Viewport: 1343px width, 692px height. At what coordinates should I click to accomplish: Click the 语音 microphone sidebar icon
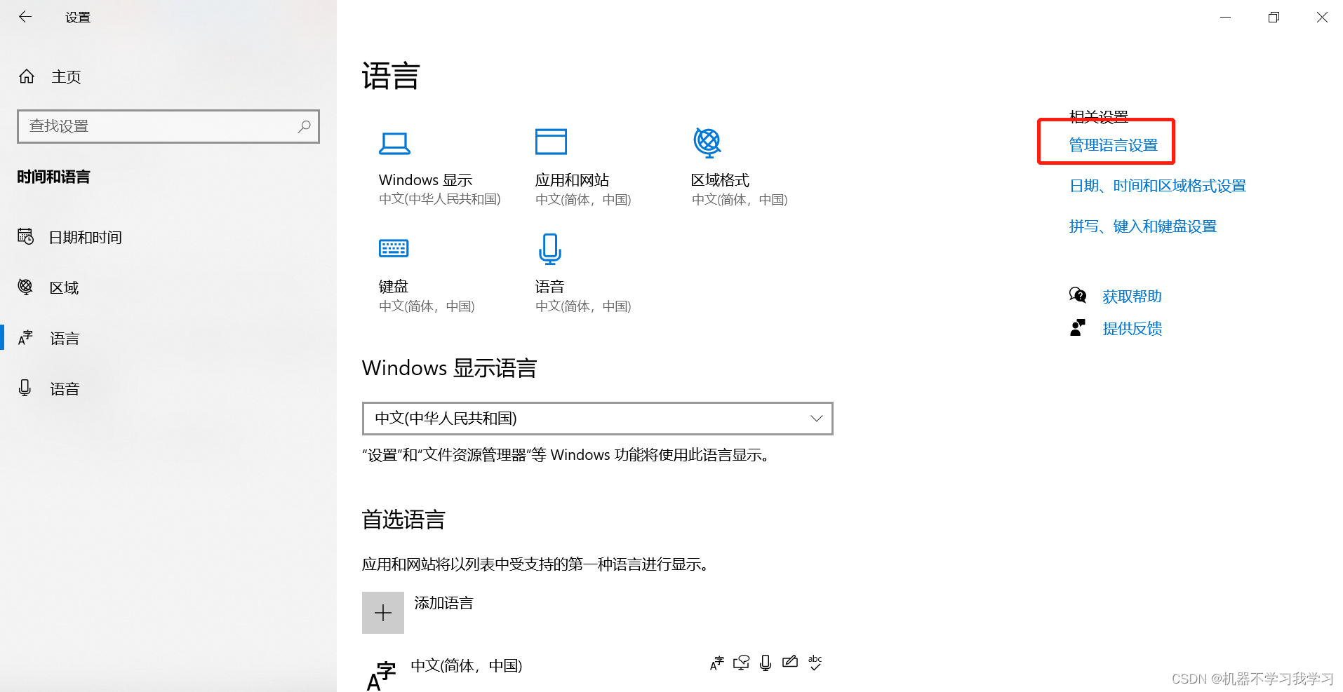[x=25, y=388]
